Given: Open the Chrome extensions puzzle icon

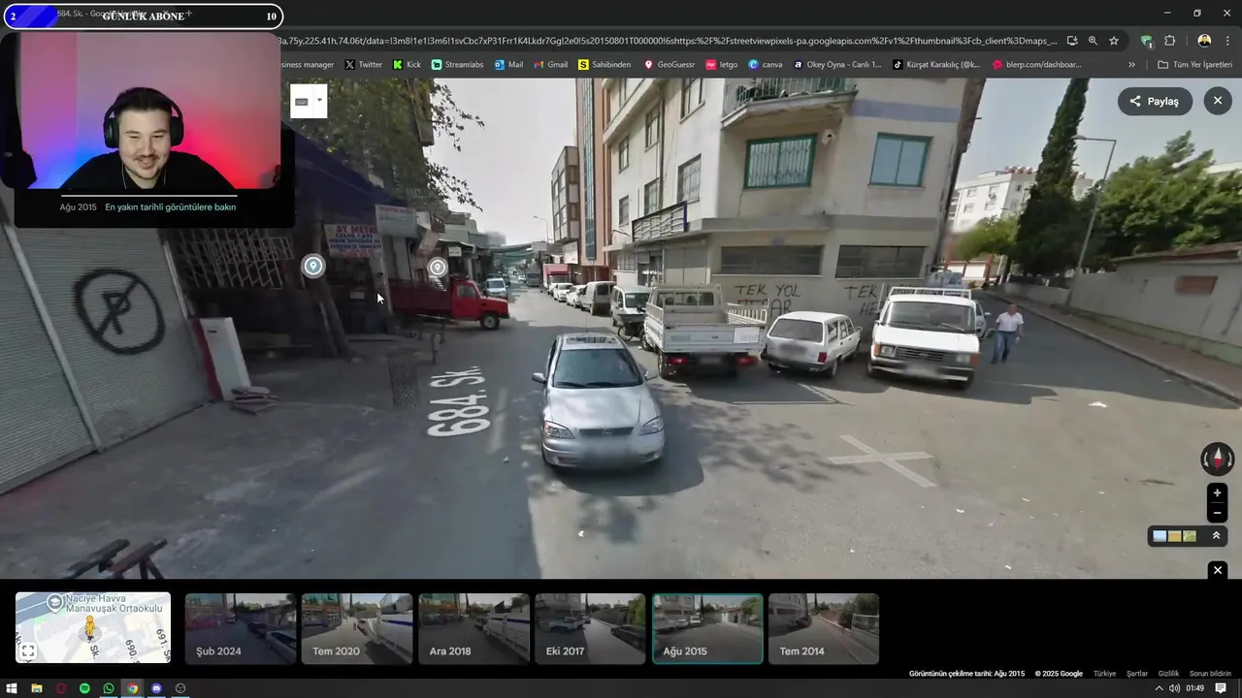Looking at the screenshot, I should 1170,41.
